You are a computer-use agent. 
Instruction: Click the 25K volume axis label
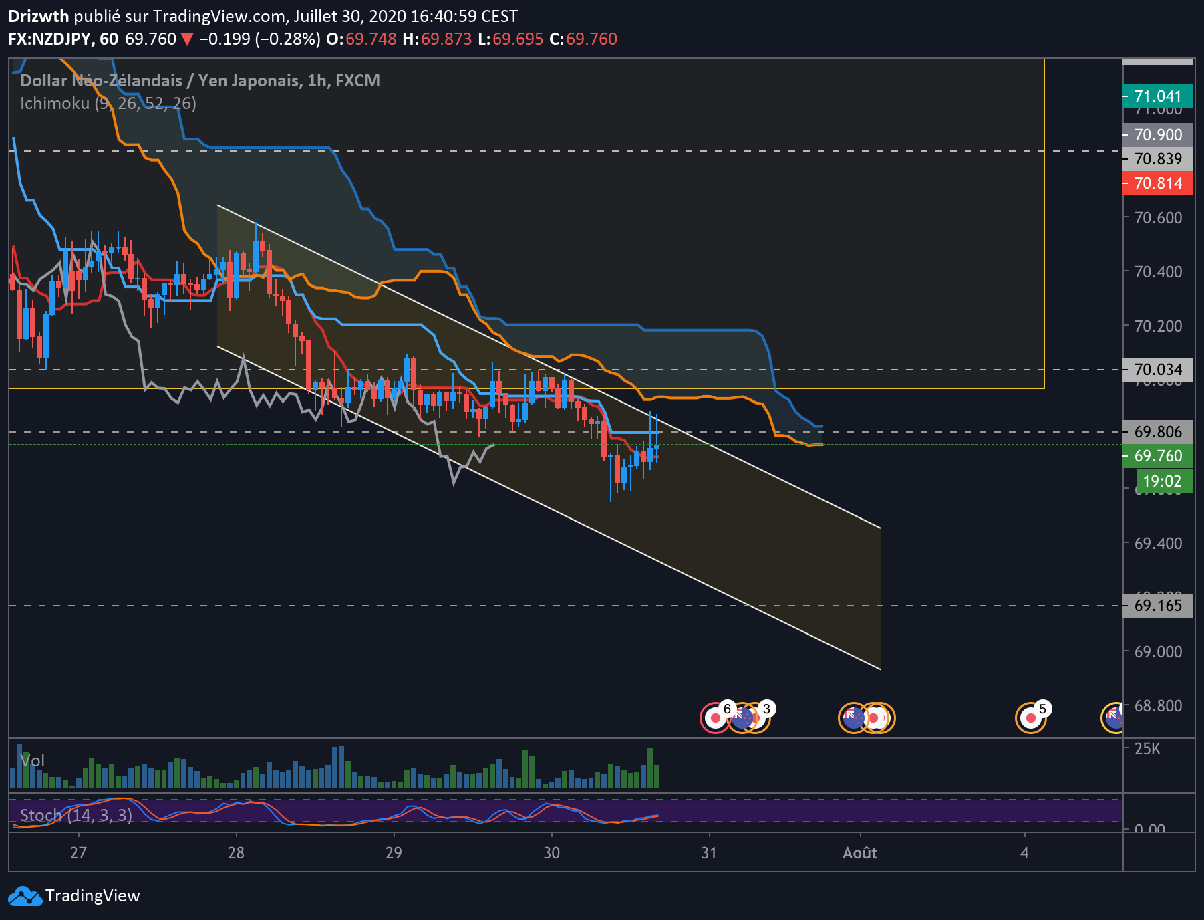click(x=1147, y=749)
